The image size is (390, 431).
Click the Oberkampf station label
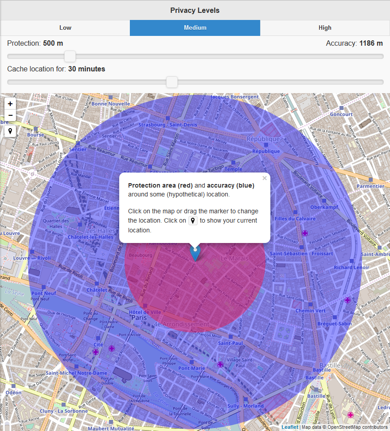(x=324, y=207)
